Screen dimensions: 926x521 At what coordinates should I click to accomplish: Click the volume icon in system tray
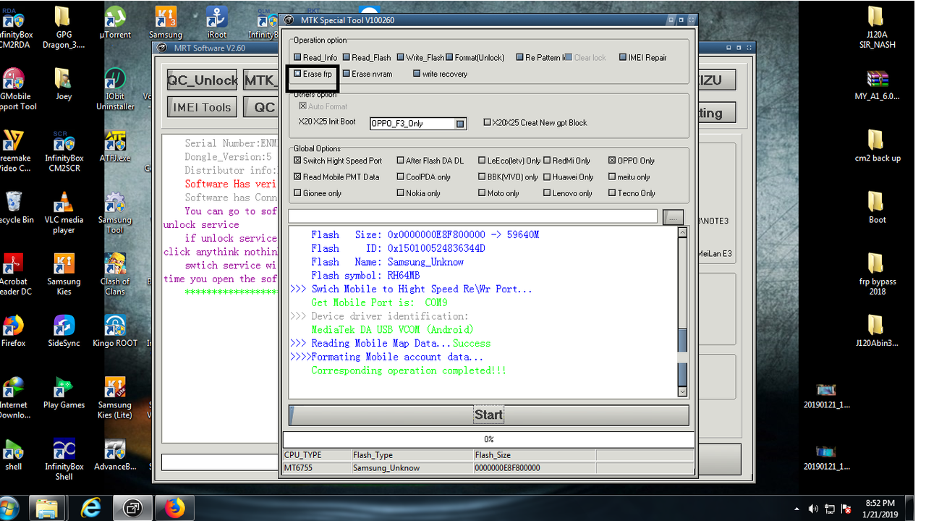click(x=813, y=509)
